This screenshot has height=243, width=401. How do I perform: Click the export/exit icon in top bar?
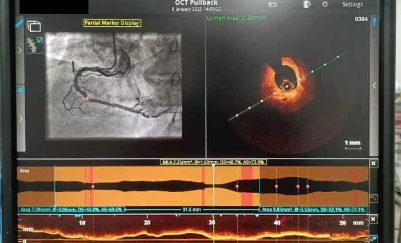click(x=307, y=5)
